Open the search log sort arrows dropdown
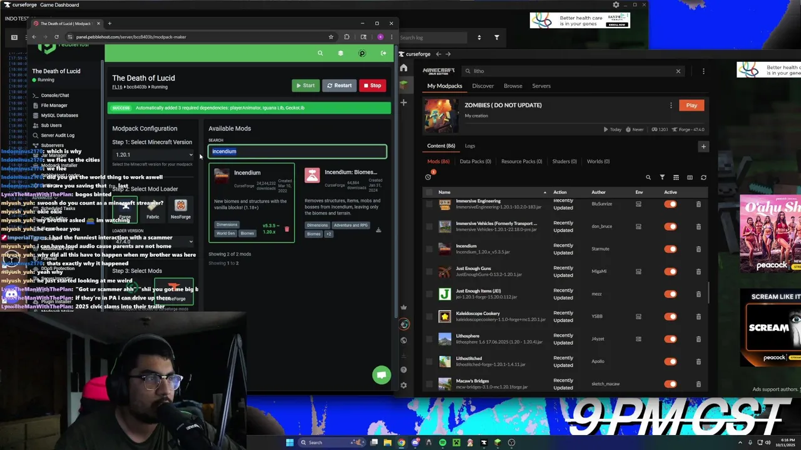Screen dimensions: 801x450 pos(479,37)
